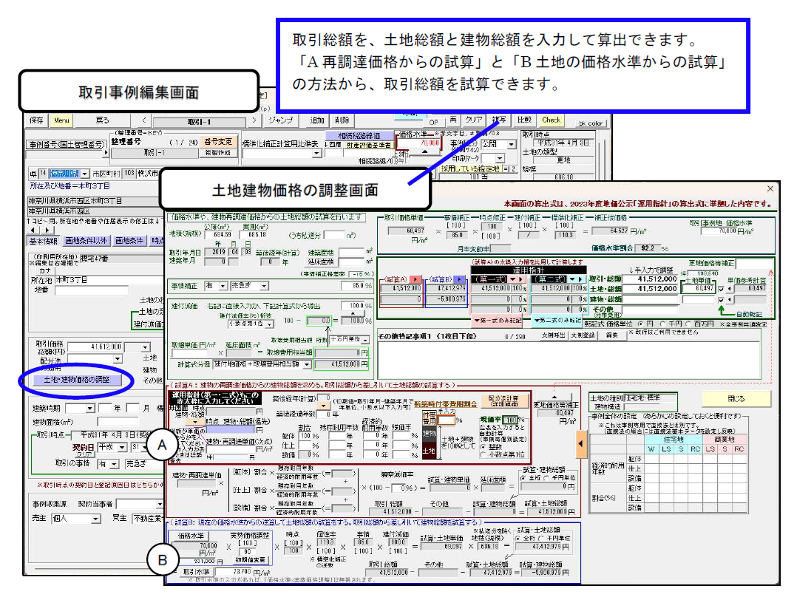Click the 閉じる button

point(736,399)
